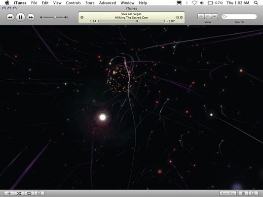Open Spotlight search

(256, 3)
